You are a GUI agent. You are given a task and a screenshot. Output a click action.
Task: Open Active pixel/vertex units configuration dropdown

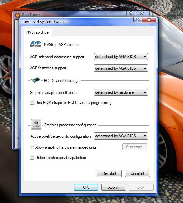(x=121, y=136)
